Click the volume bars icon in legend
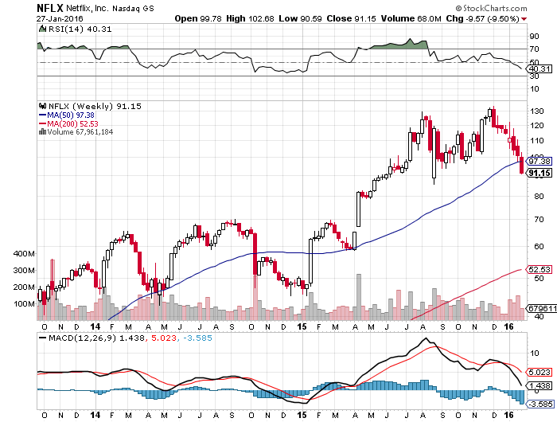This screenshot has height=422, width=557. (x=43, y=131)
